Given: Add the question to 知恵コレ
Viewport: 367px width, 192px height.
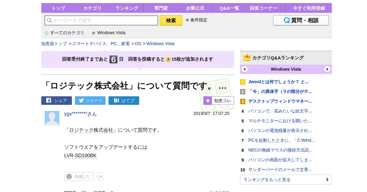Looking at the screenshot, I should pos(219,101).
